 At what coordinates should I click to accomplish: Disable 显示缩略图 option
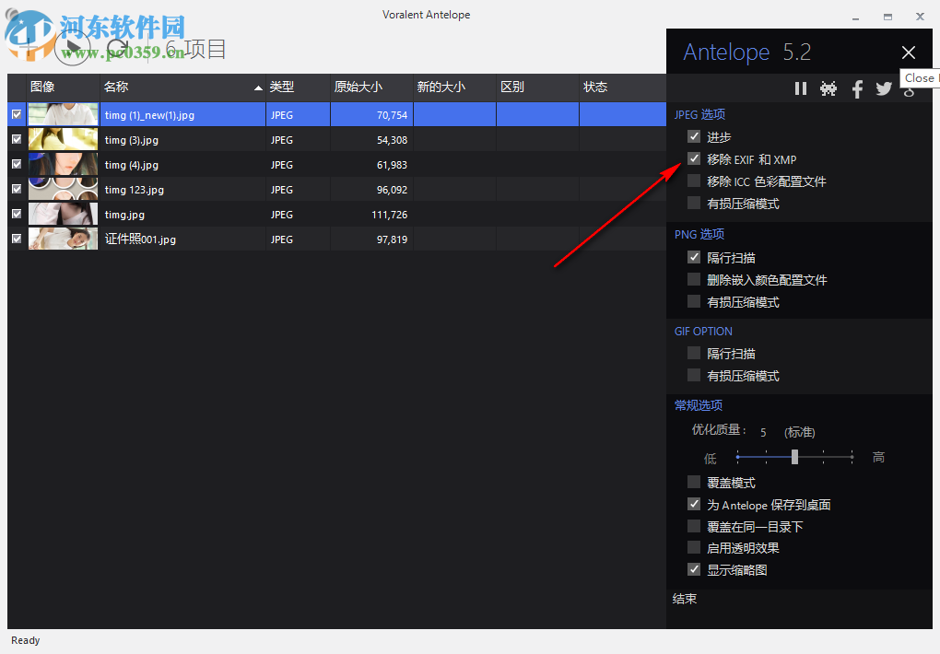coord(694,569)
